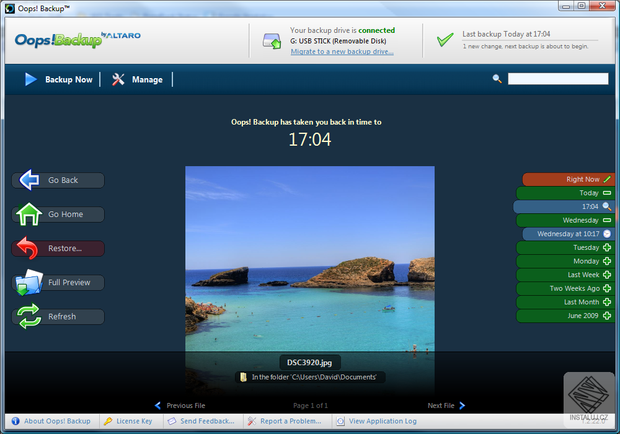This screenshot has height=434, width=620.
Task: Select the 17:04 backup time entry
Action: (564, 206)
